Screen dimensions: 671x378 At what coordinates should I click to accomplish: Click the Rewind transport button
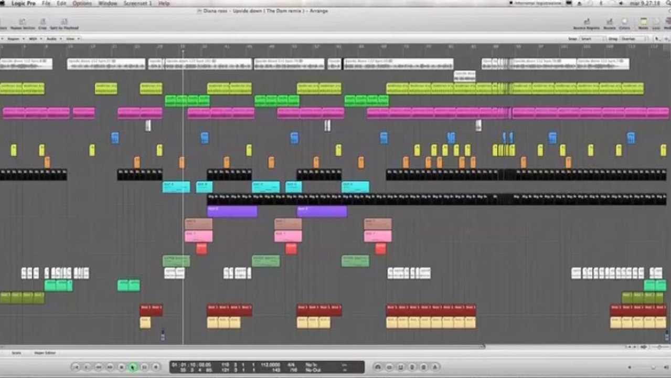(x=99, y=367)
